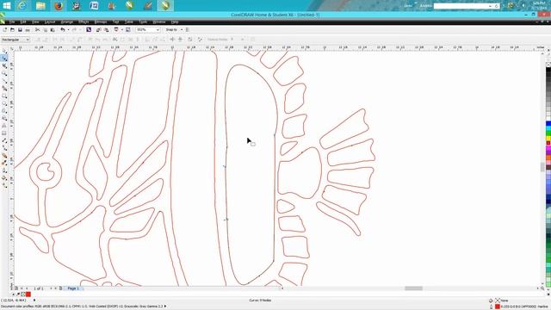The width and height of the screenshot is (551, 310).
Task: Click the horizontal scrollbar thumb
Action: pos(413,288)
